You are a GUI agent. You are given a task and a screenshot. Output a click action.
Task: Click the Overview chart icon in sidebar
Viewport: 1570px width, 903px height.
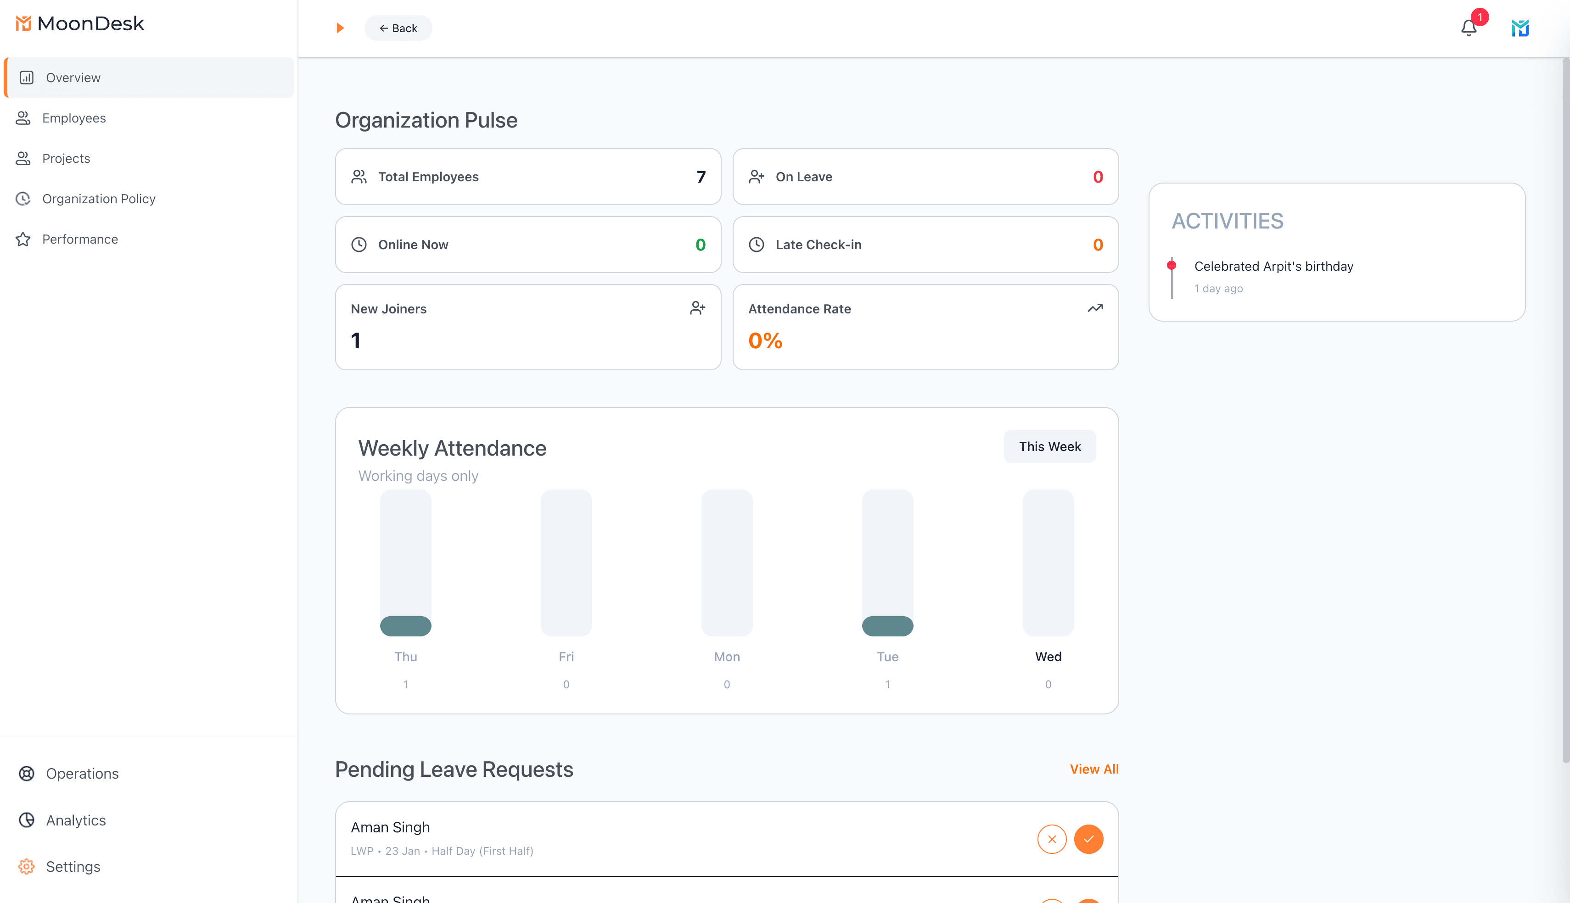tap(26, 78)
